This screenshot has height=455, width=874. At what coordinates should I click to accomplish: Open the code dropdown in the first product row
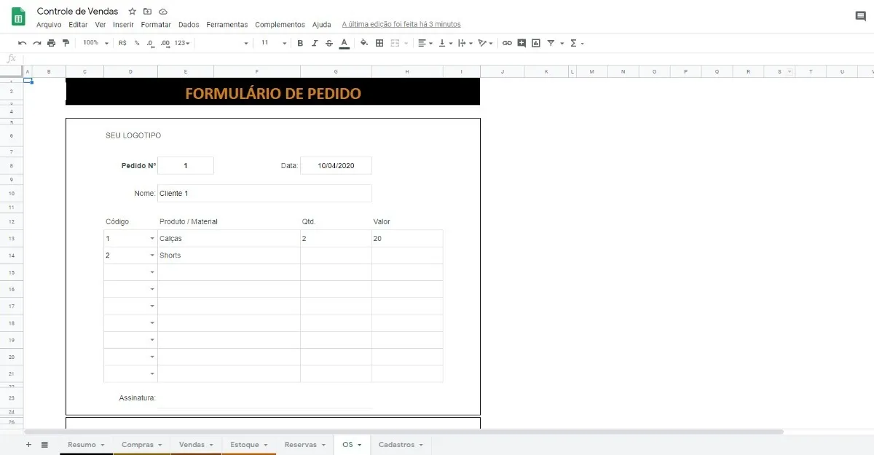tap(151, 238)
